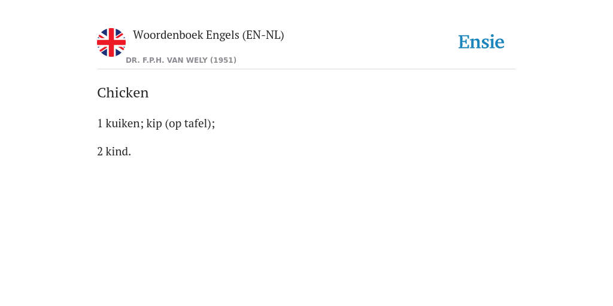This screenshot has width=613, height=306.
Task: Click the UK flag icon
Action: [111, 42]
